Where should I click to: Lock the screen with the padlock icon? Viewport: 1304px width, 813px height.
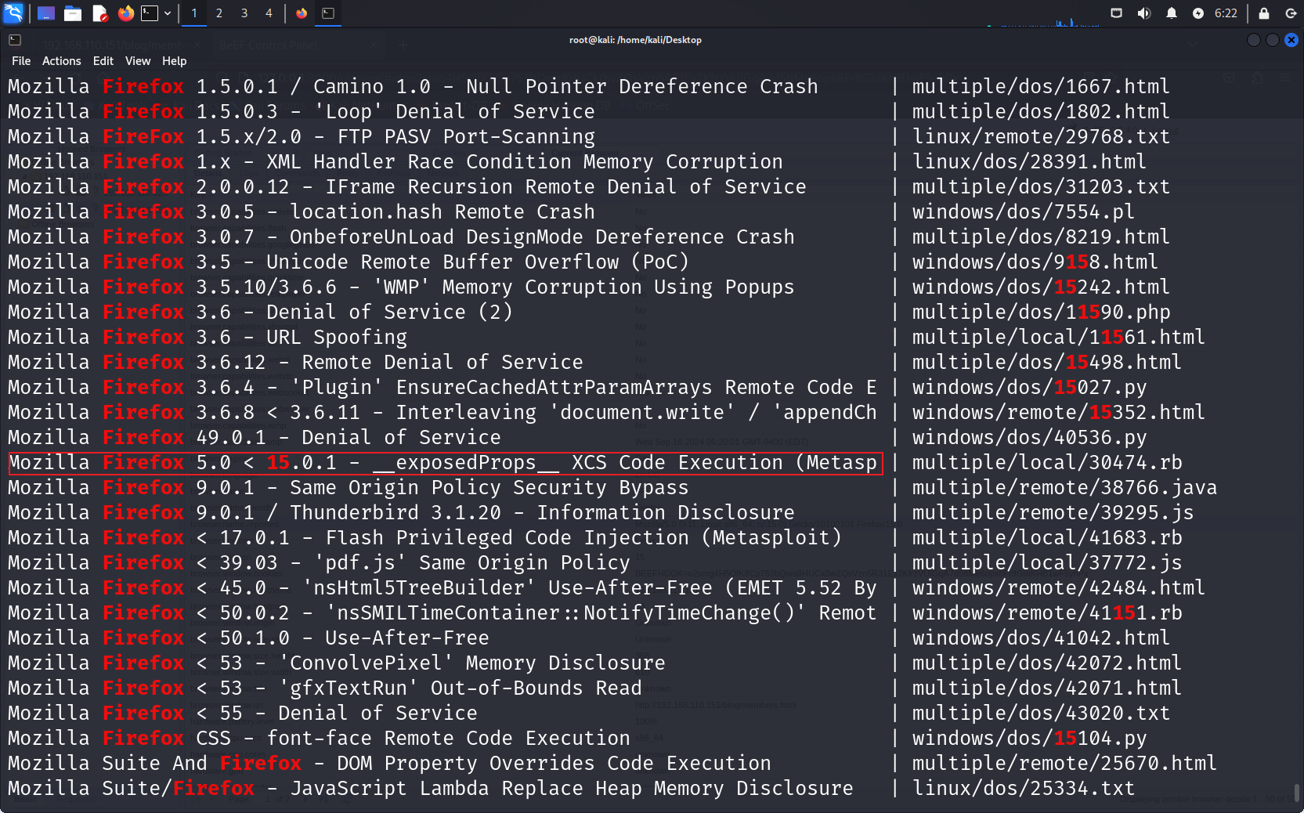(x=1264, y=13)
